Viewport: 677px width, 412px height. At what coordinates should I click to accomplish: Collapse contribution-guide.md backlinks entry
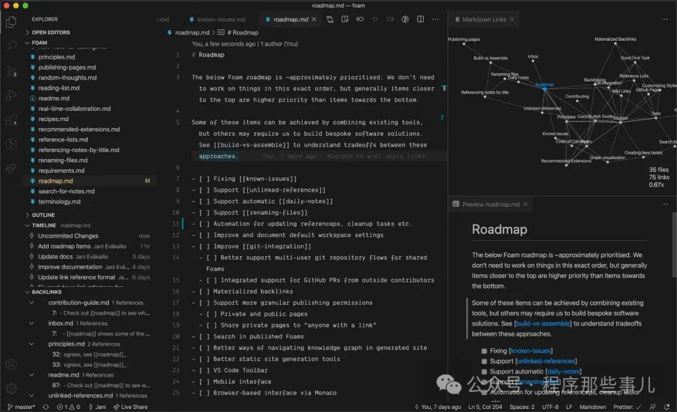(x=31, y=303)
